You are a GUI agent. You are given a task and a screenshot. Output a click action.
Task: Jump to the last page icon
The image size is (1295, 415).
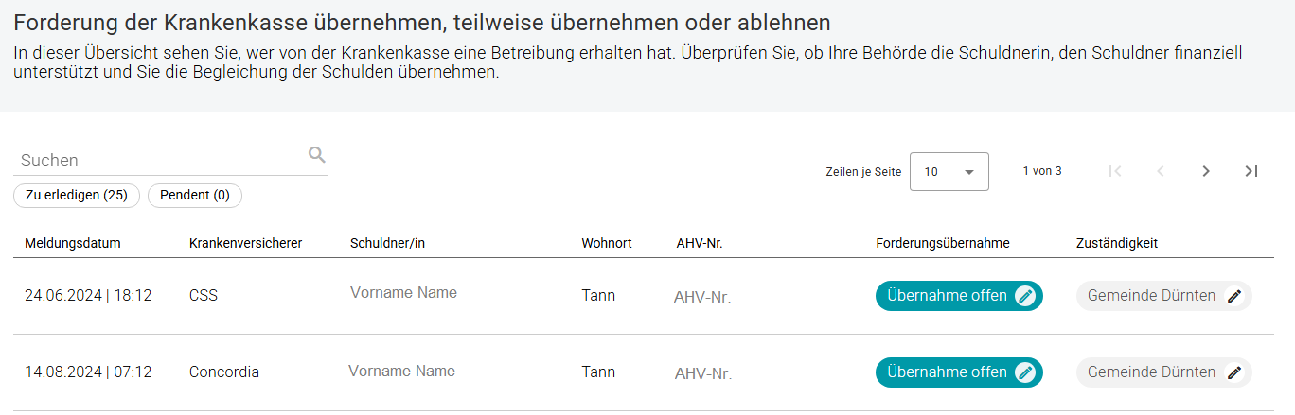[x=1251, y=171]
